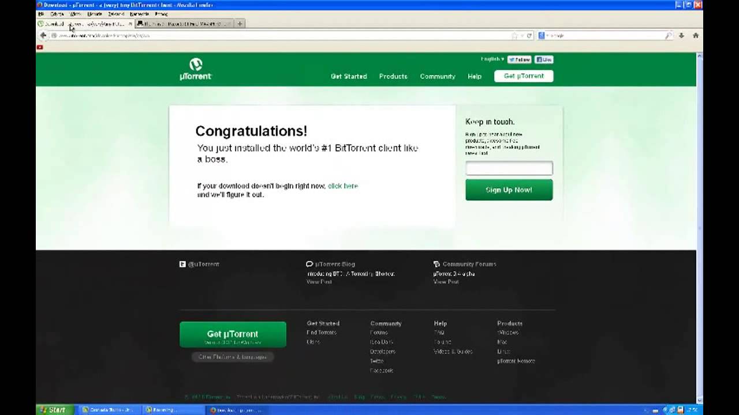Click the search magnifier icon in search box
Image resolution: width=739 pixels, height=415 pixels.
coord(668,35)
